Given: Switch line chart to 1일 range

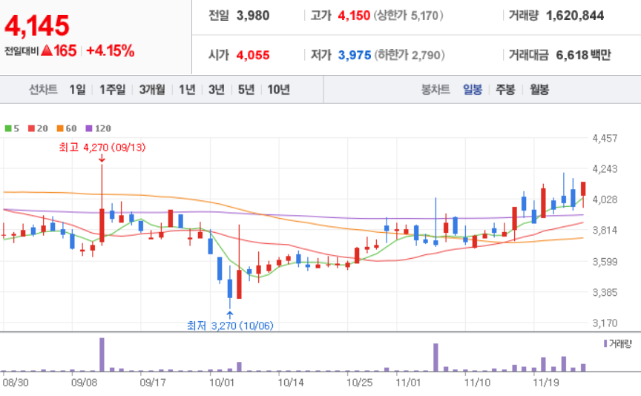Looking at the screenshot, I should (77, 90).
